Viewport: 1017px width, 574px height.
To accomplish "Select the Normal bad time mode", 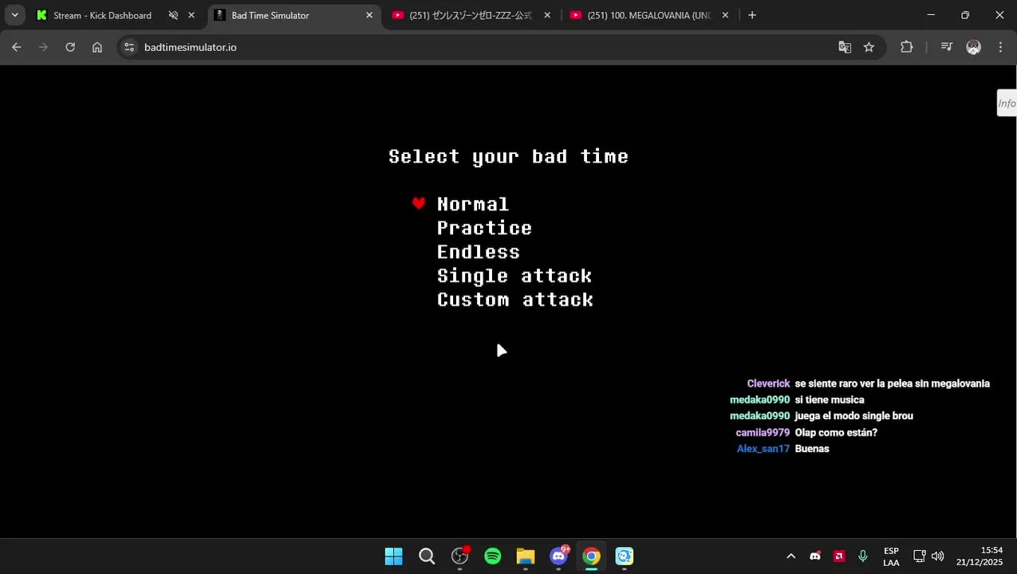I will 473,204.
